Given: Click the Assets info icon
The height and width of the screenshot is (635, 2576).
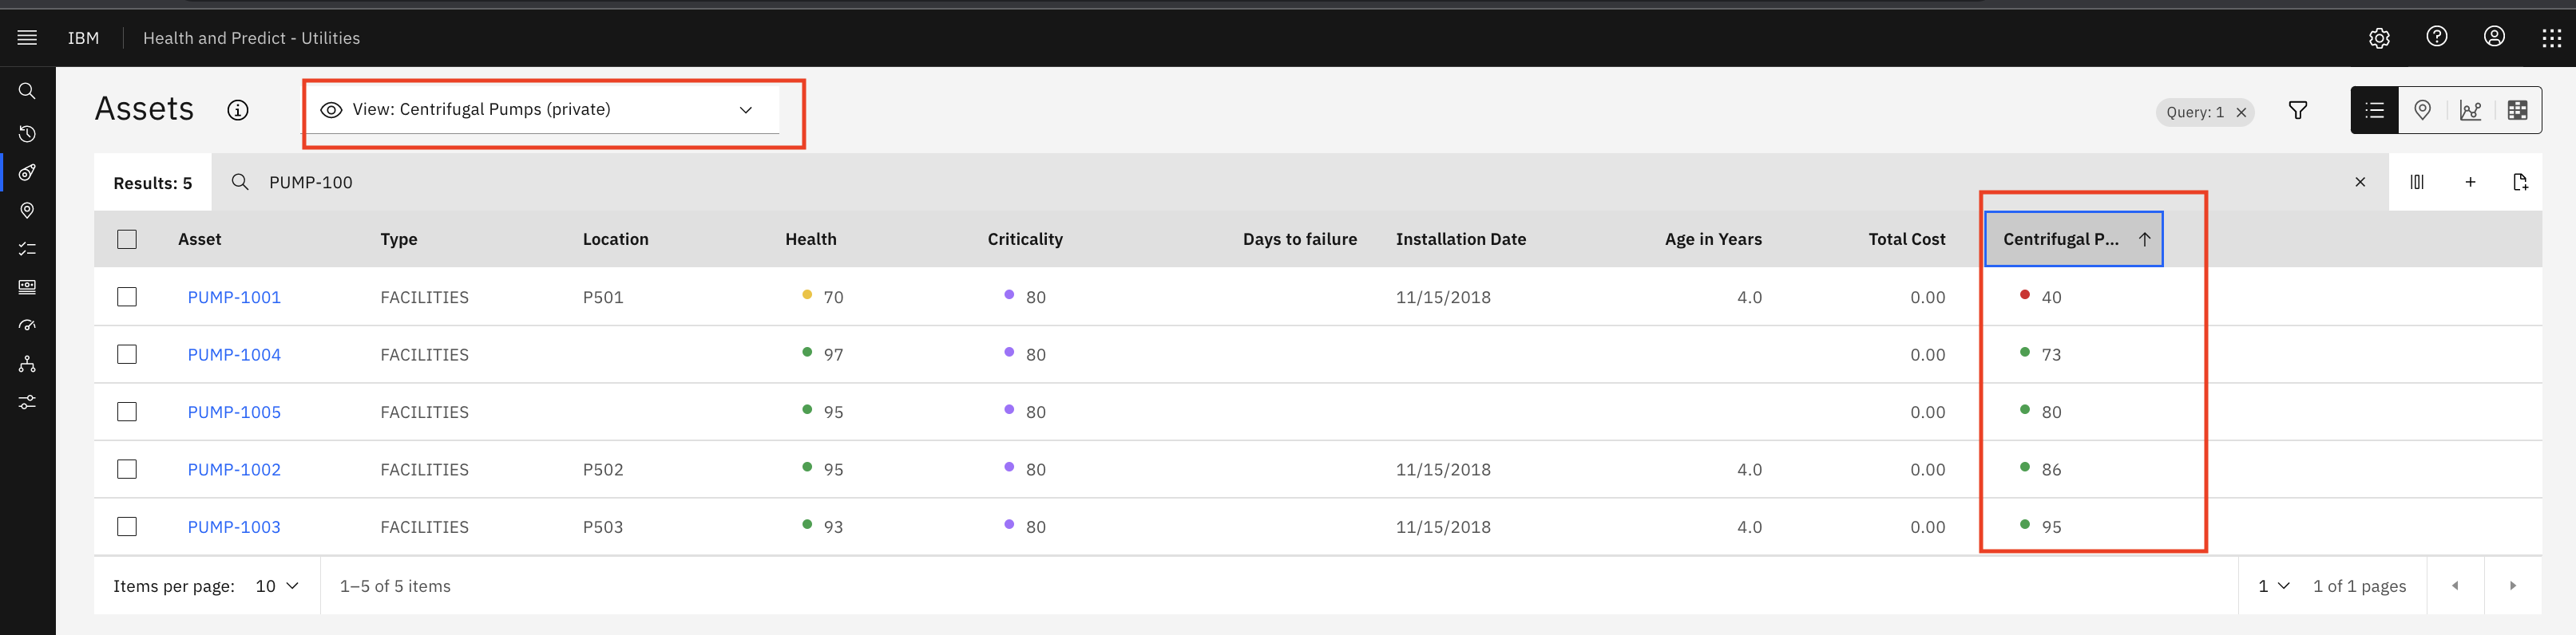Looking at the screenshot, I should (238, 111).
